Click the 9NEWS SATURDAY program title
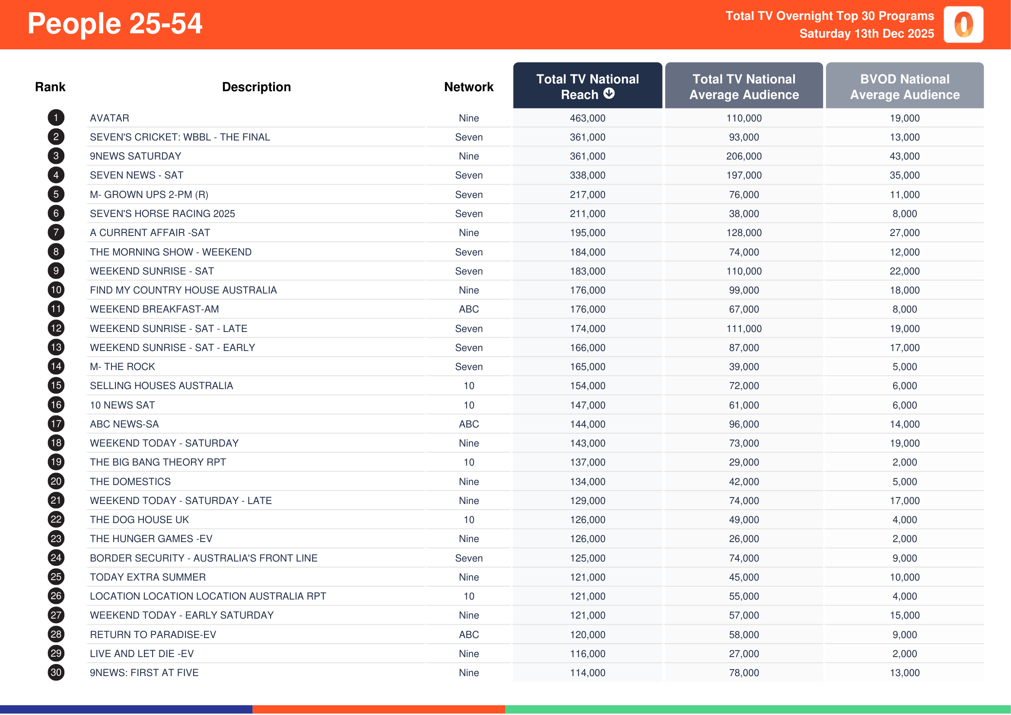 click(x=135, y=156)
